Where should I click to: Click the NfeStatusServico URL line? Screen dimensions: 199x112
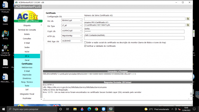click(x=75, y=87)
